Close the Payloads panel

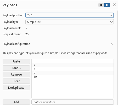[x=114, y=5]
